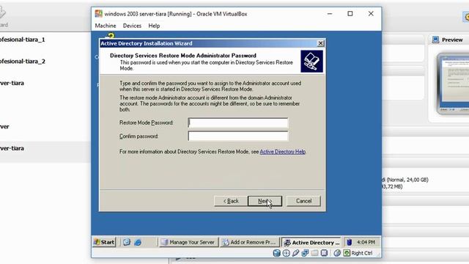
Task: Click the optical disc icon in VirtualBox status bar
Action: tap(287, 253)
